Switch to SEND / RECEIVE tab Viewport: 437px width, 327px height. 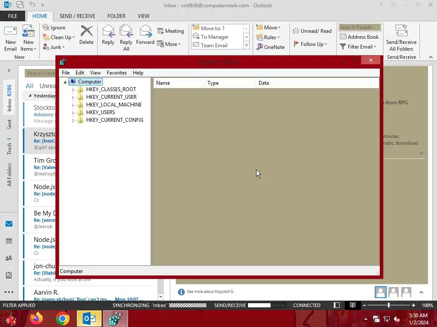pos(77,16)
